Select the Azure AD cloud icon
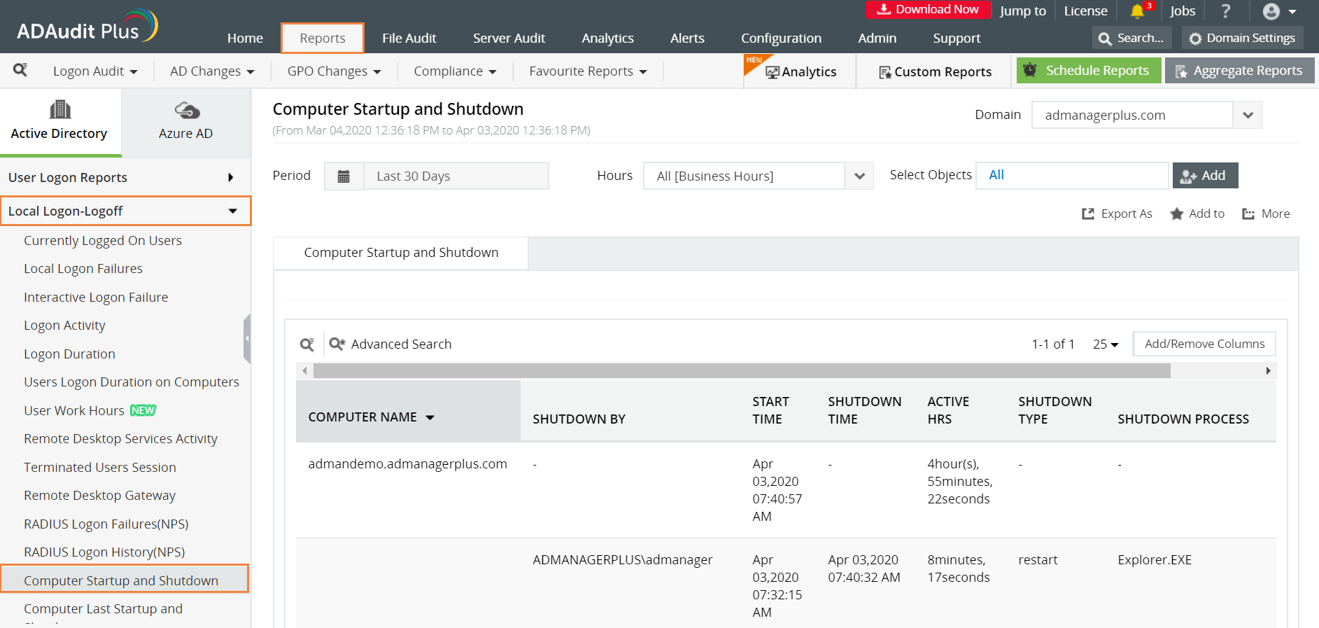The height and width of the screenshot is (628, 1319). pyautogui.click(x=186, y=110)
